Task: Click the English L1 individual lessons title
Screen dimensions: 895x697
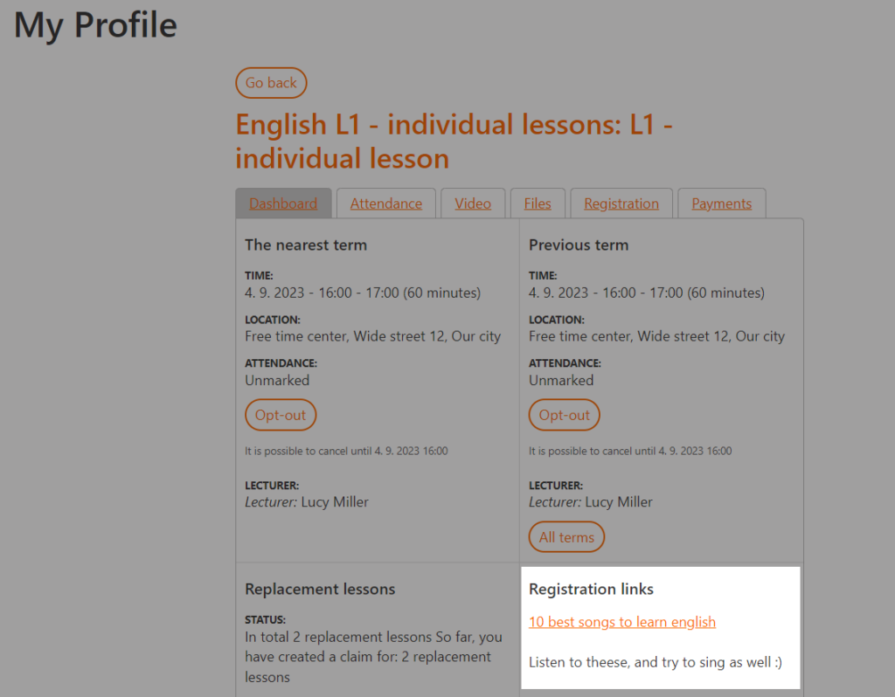Action: pos(454,141)
